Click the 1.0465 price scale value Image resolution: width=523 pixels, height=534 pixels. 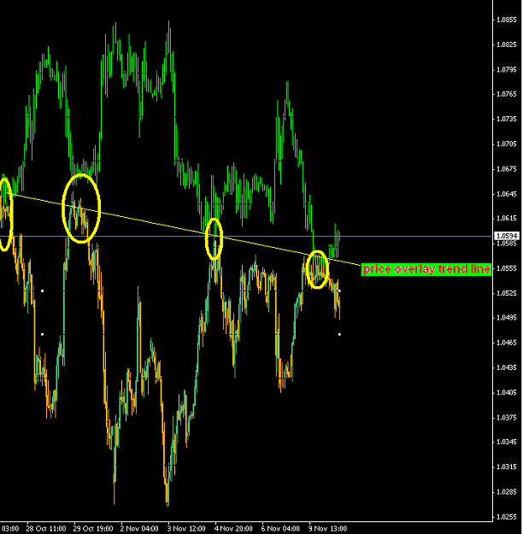(507, 343)
